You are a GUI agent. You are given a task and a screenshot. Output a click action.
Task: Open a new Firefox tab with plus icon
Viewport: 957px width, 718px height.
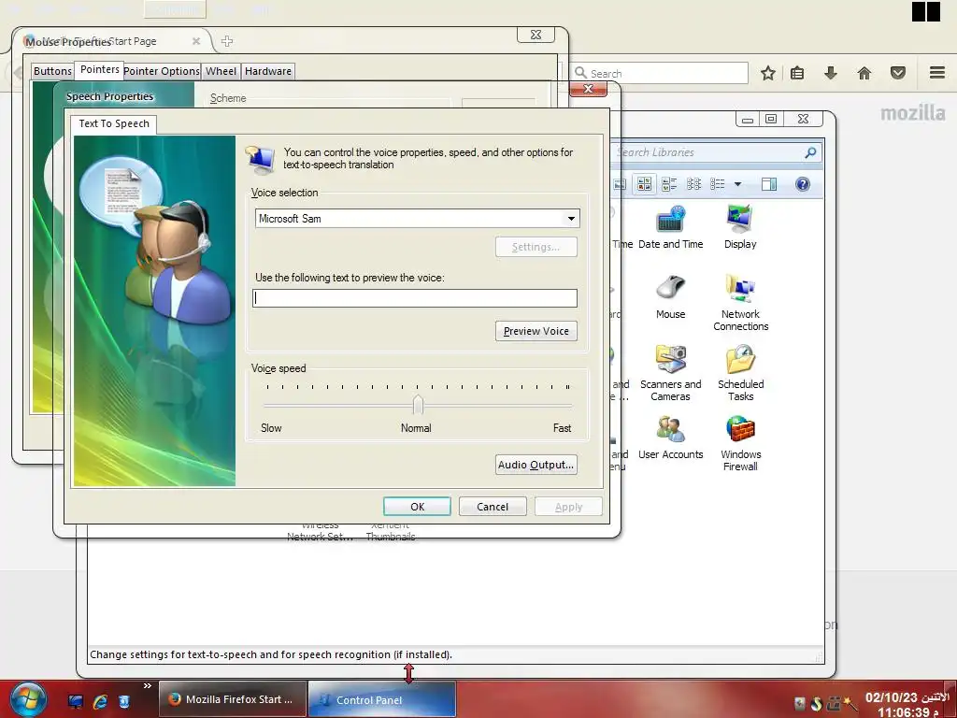[x=227, y=41]
